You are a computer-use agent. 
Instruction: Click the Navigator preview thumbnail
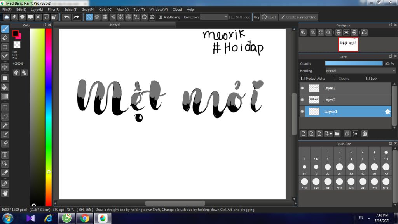pyautogui.click(x=348, y=44)
